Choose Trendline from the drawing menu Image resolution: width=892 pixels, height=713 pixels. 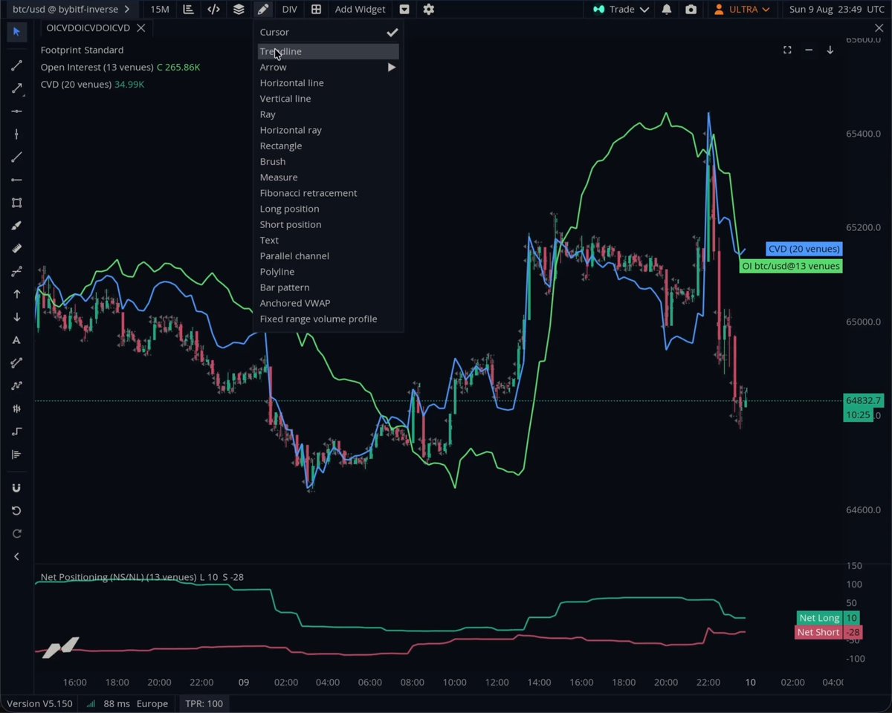tap(328, 51)
